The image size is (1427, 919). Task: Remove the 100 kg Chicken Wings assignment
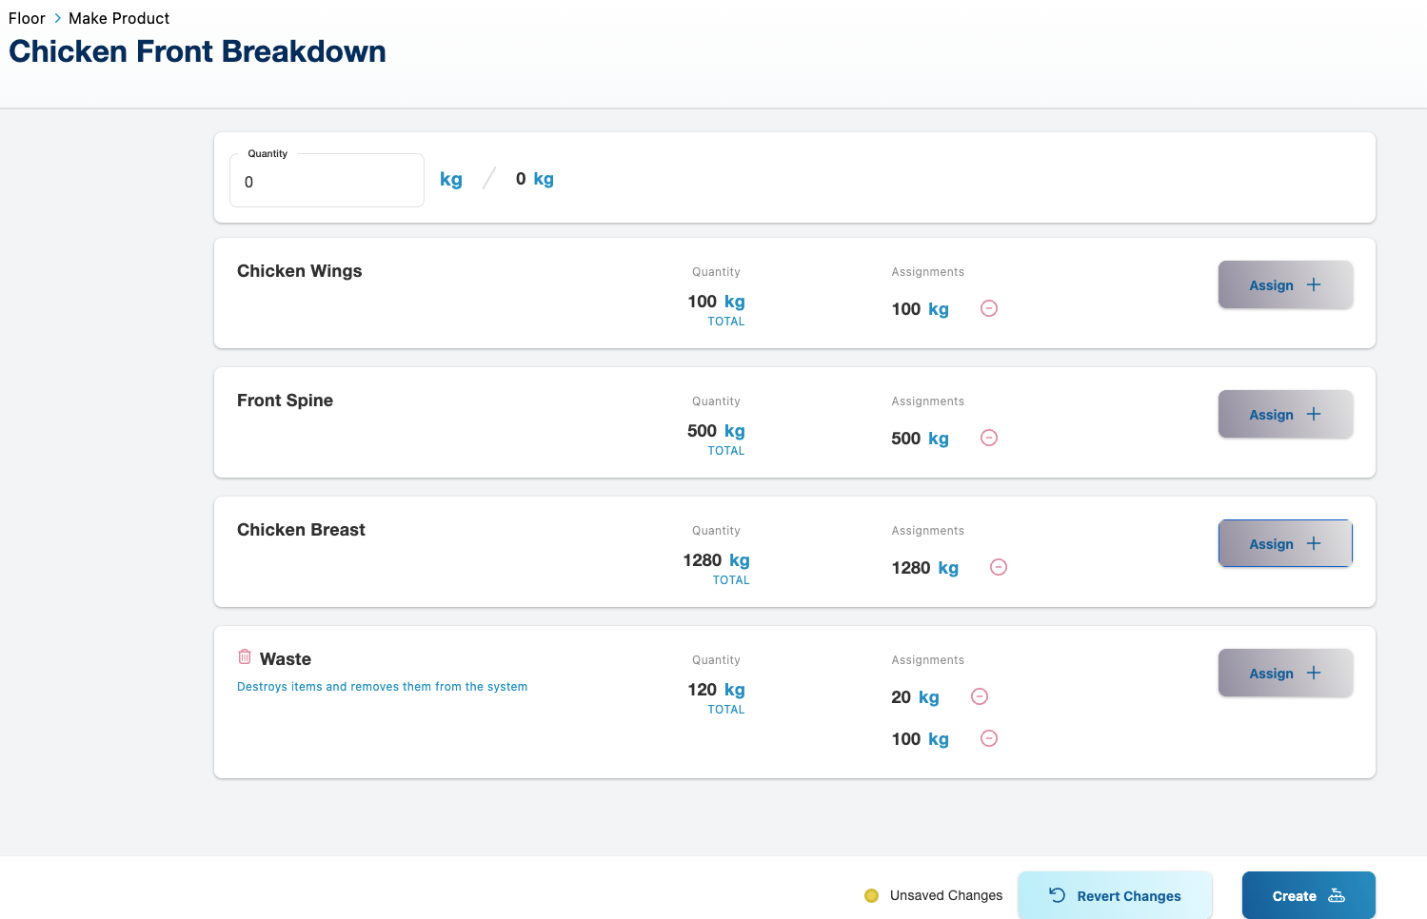(989, 308)
